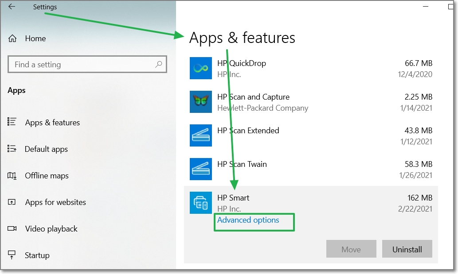Select the HP Scan Twain entry

[242, 164]
